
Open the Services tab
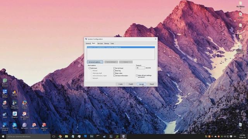tap(100, 43)
